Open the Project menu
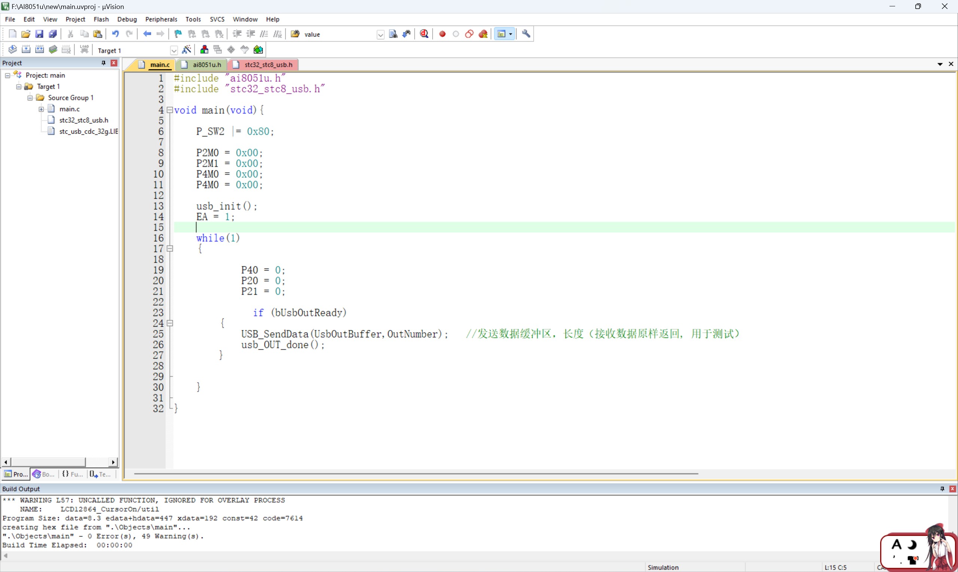 pos(75,19)
